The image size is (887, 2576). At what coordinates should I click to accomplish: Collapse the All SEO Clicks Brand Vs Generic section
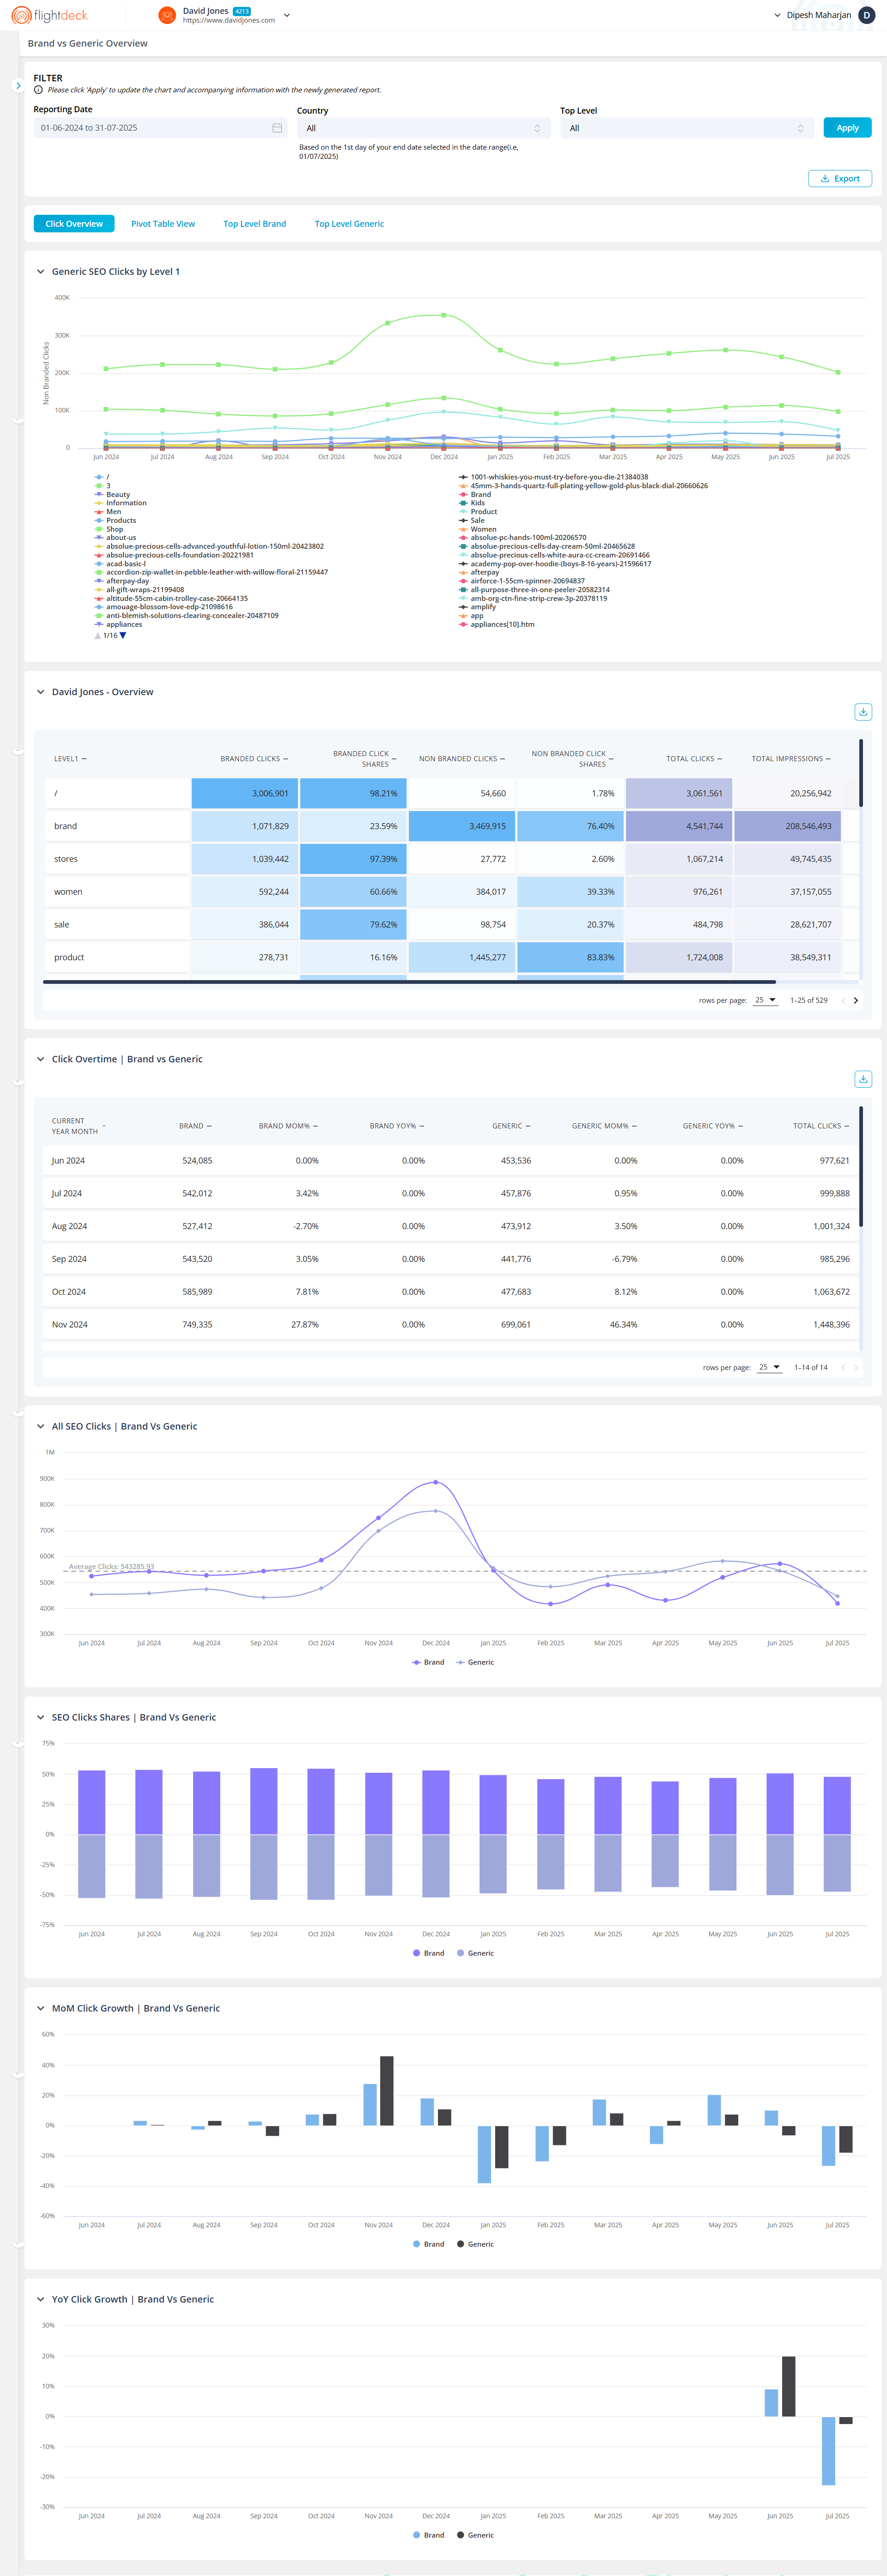click(x=41, y=1426)
